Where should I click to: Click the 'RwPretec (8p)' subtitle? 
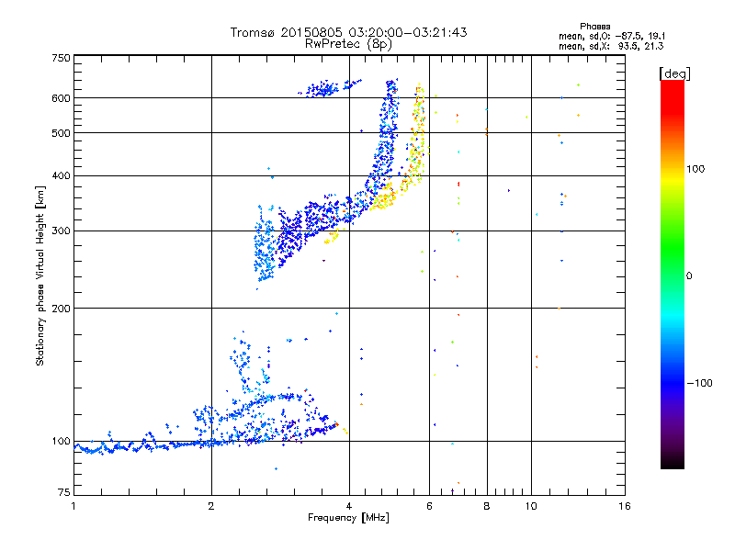click(348, 44)
